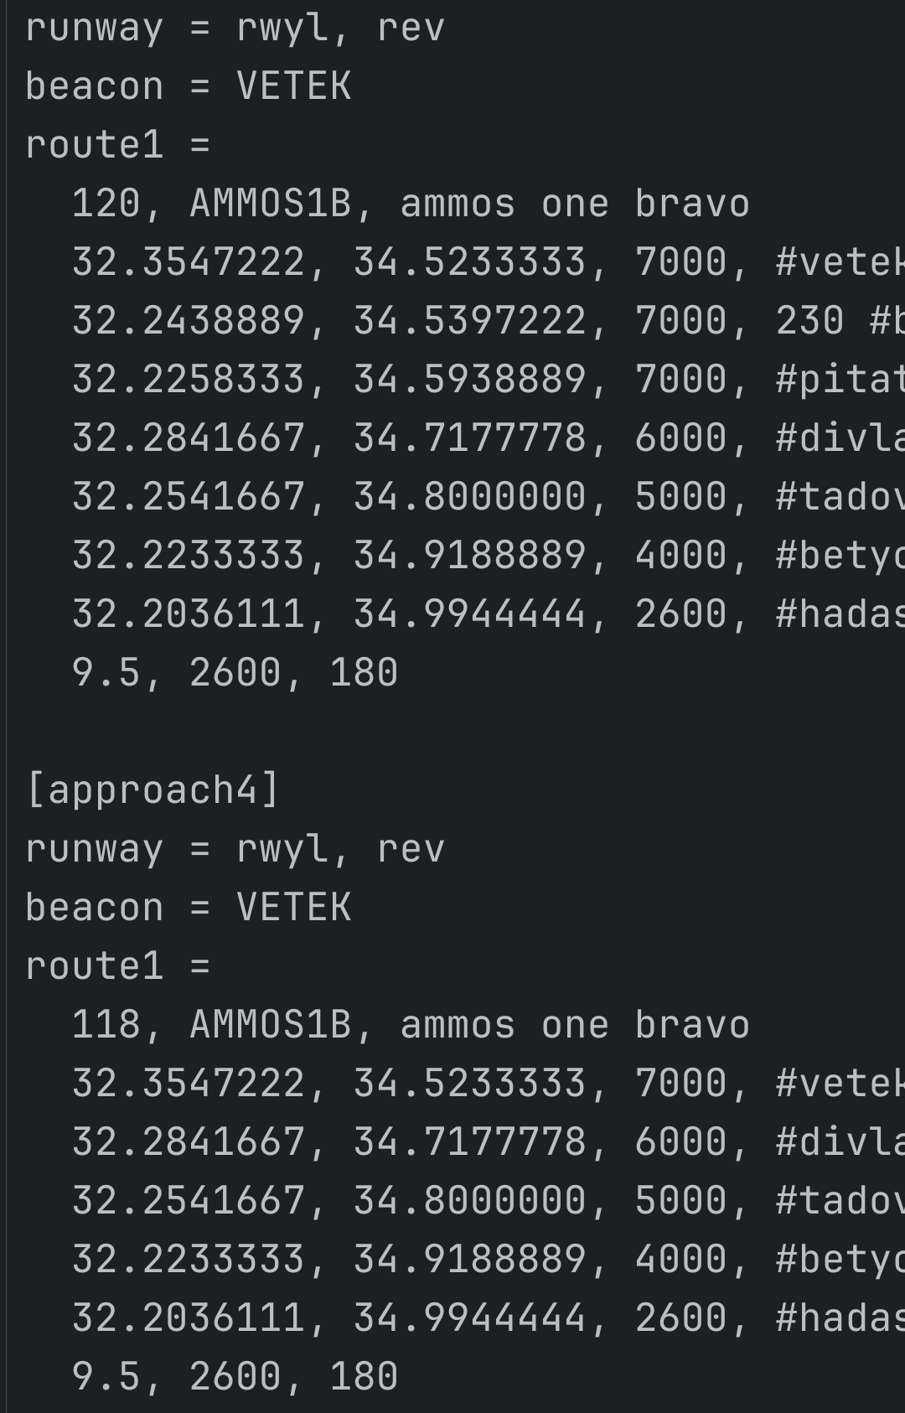Click longitude value 34.5397222

(x=469, y=321)
